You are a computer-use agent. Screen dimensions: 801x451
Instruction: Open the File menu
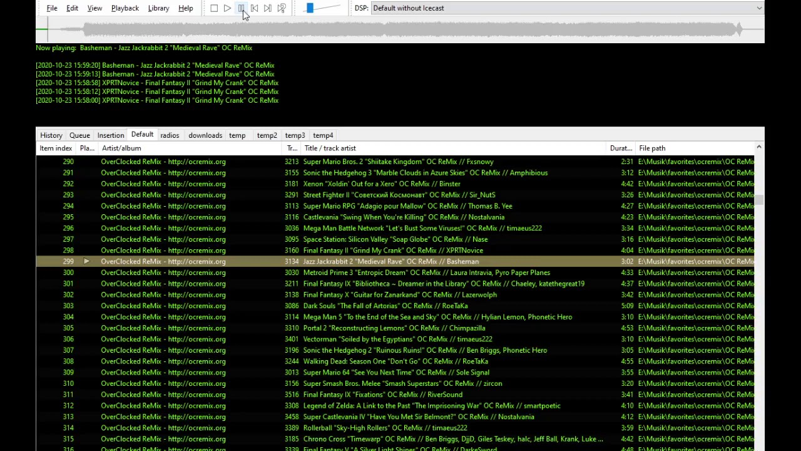pos(52,8)
